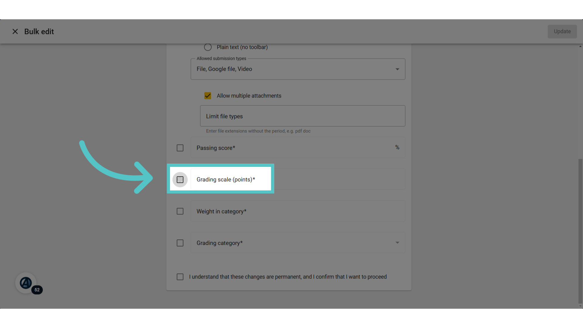Screen dimensions: 583x328
Task: Click the Weight in category field
Action: coord(298,211)
